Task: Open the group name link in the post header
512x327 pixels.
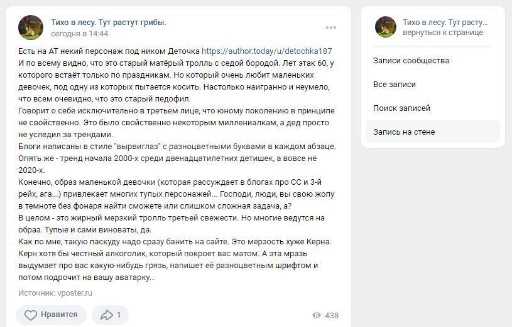Action: click(x=108, y=22)
